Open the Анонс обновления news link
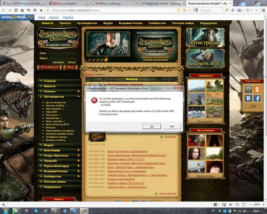This screenshot has height=214, width=267. (x=136, y=155)
